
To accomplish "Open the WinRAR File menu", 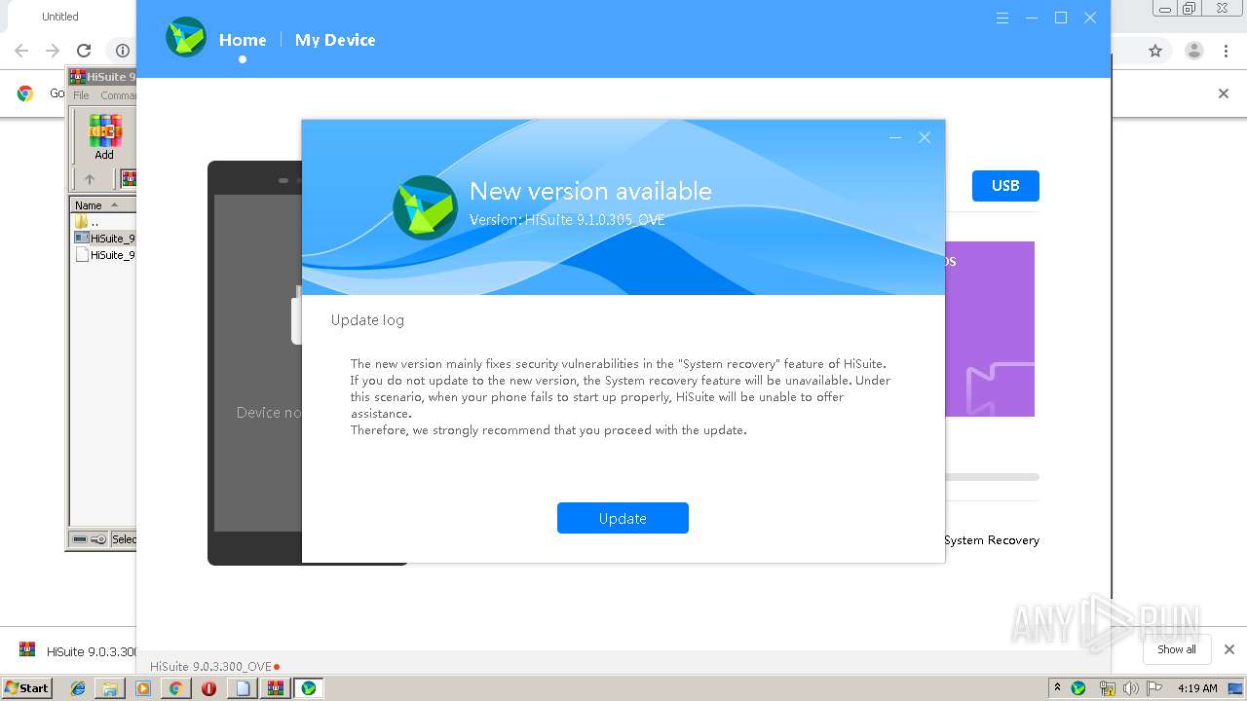I will [x=81, y=95].
